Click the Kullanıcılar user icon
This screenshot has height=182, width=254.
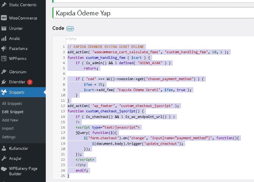click(4, 148)
